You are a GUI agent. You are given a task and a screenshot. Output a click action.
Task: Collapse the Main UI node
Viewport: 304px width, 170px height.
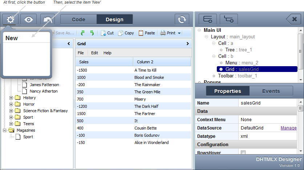point(199,30)
